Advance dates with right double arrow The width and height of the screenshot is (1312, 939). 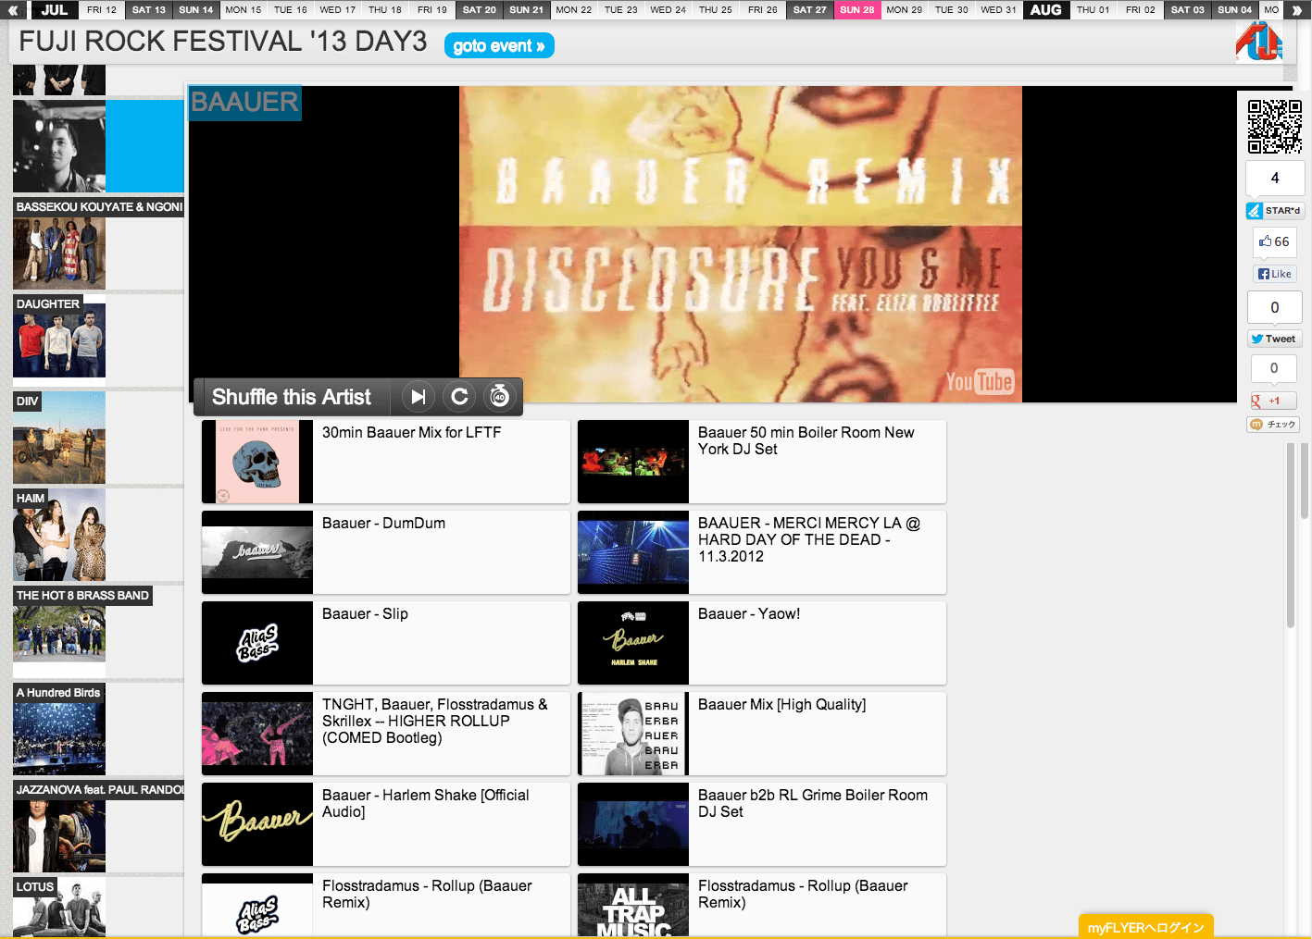pos(1296,10)
